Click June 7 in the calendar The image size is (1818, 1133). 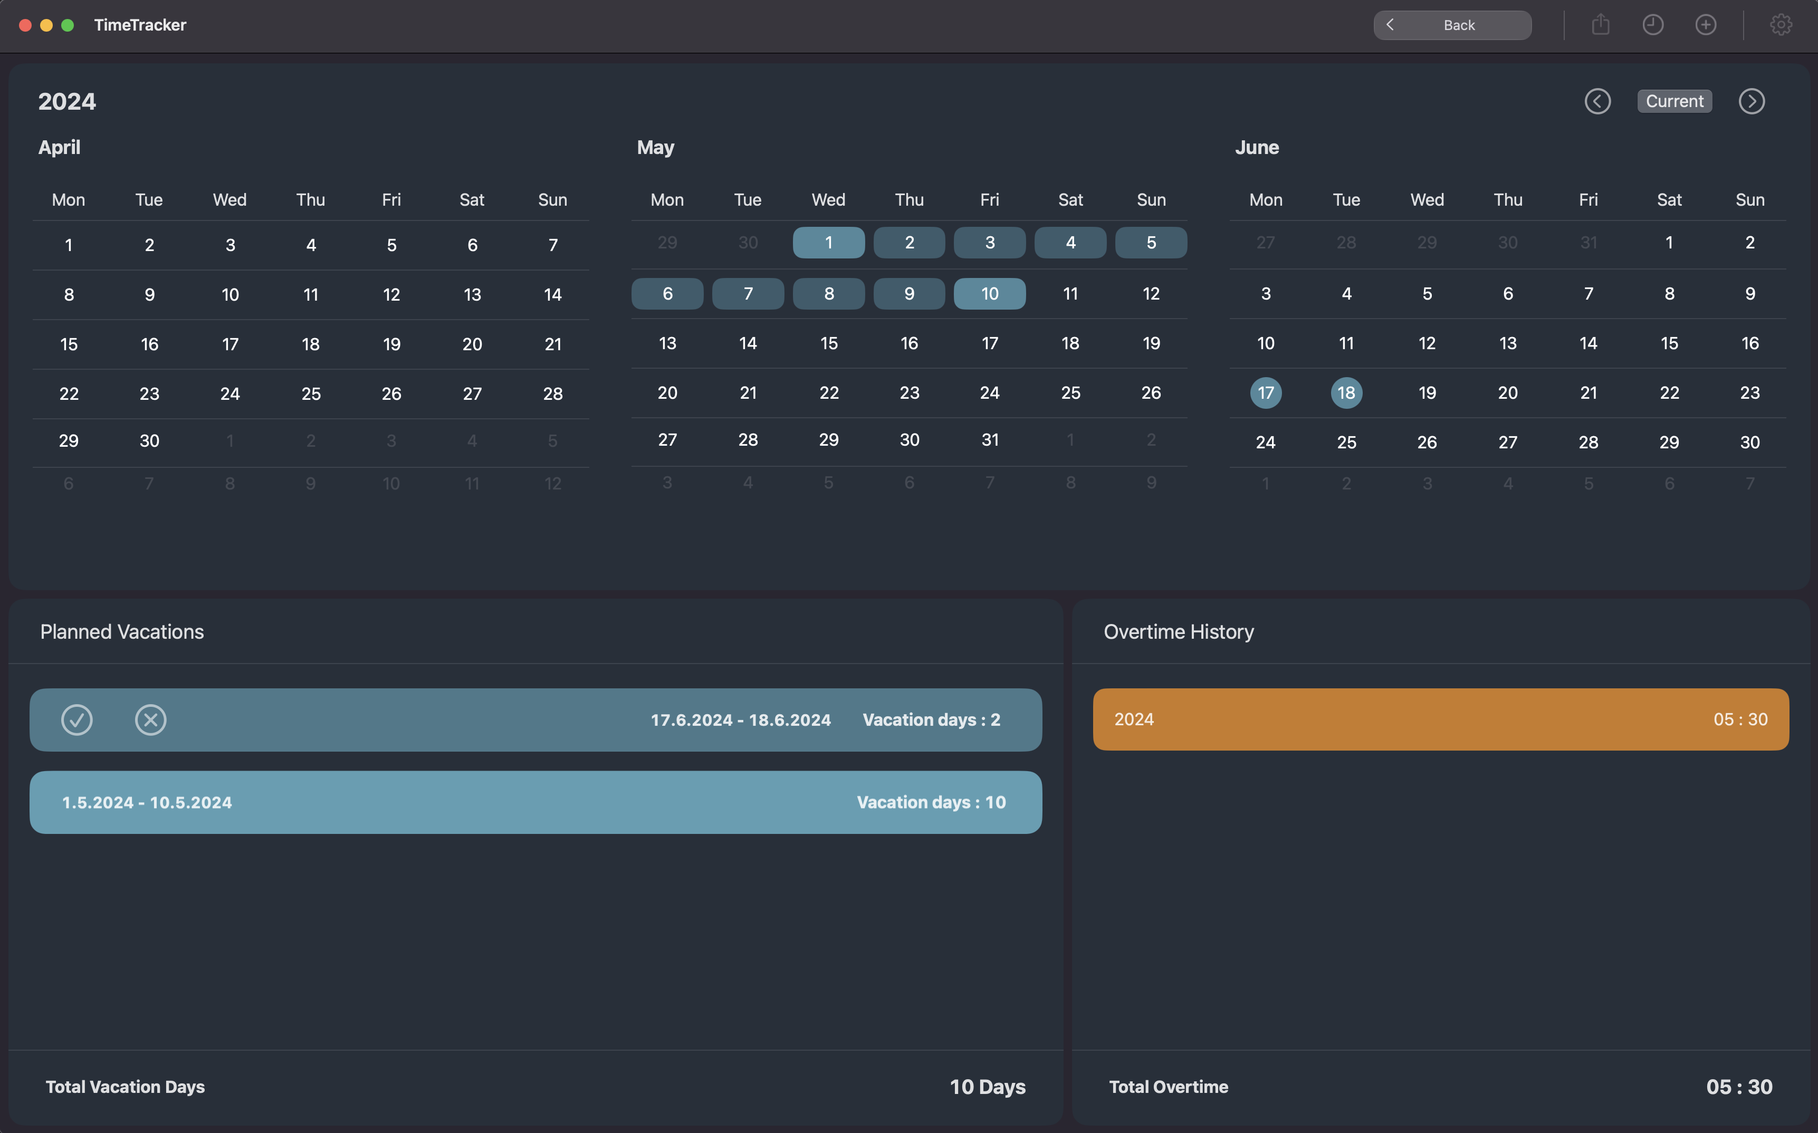pos(1589,294)
